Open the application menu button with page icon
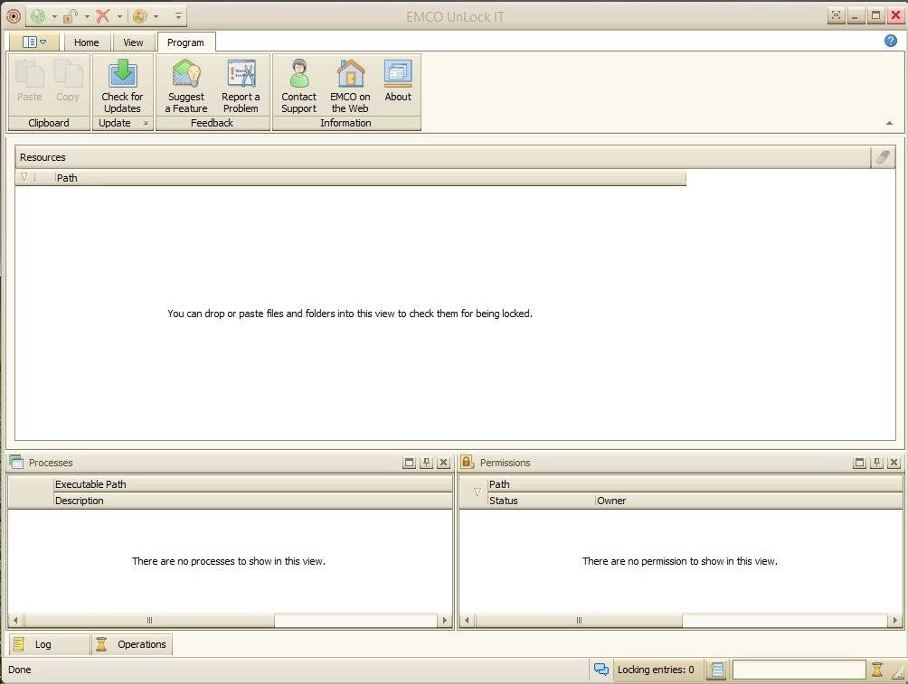The width and height of the screenshot is (908, 684). (34, 42)
